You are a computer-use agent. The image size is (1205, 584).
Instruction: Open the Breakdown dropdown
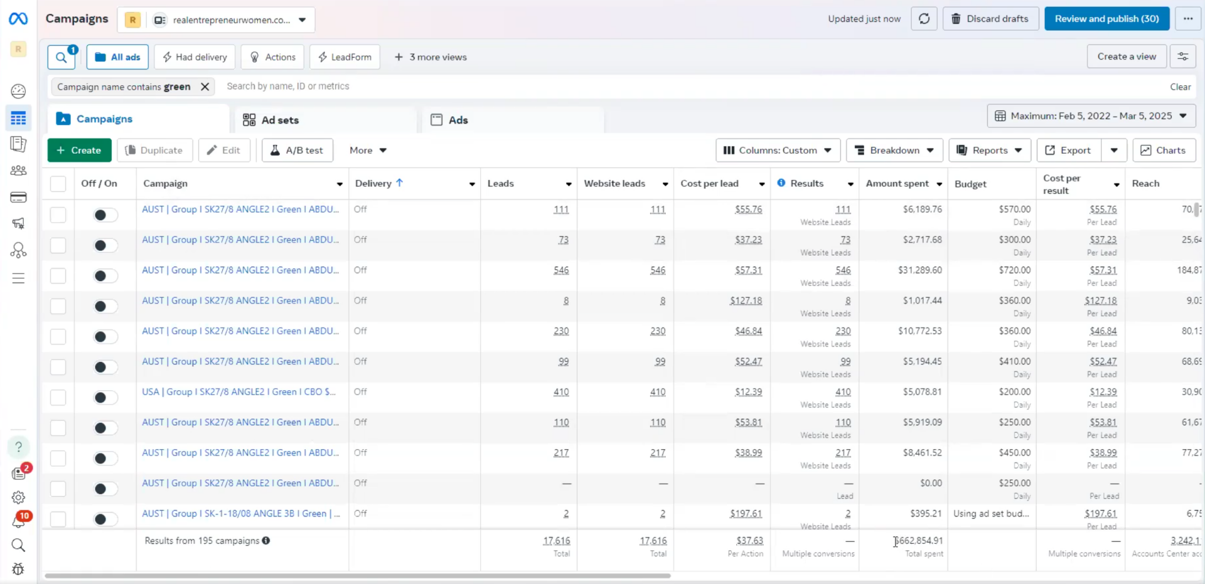[894, 150]
